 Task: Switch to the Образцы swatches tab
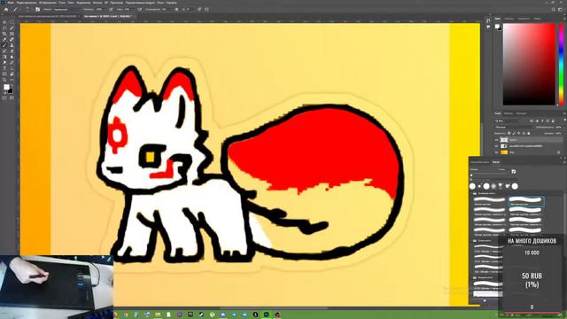coord(509,19)
